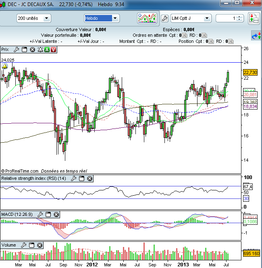Close position RD X icon

[231, 41]
